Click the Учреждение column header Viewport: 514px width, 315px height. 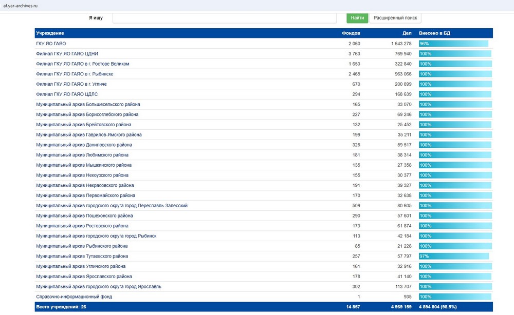(50, 33)
